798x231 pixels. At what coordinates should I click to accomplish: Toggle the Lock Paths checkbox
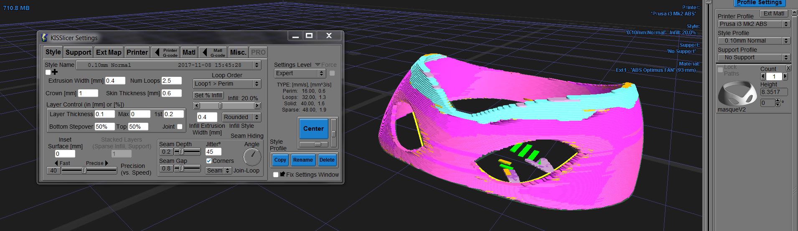pos(720,70)
